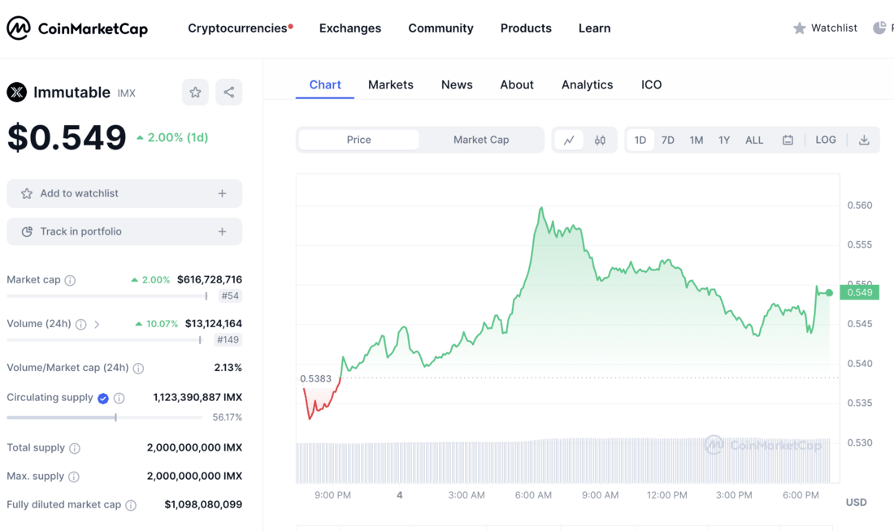Click the 2.13% Volume/Market cap value

[x=228, y=368]
